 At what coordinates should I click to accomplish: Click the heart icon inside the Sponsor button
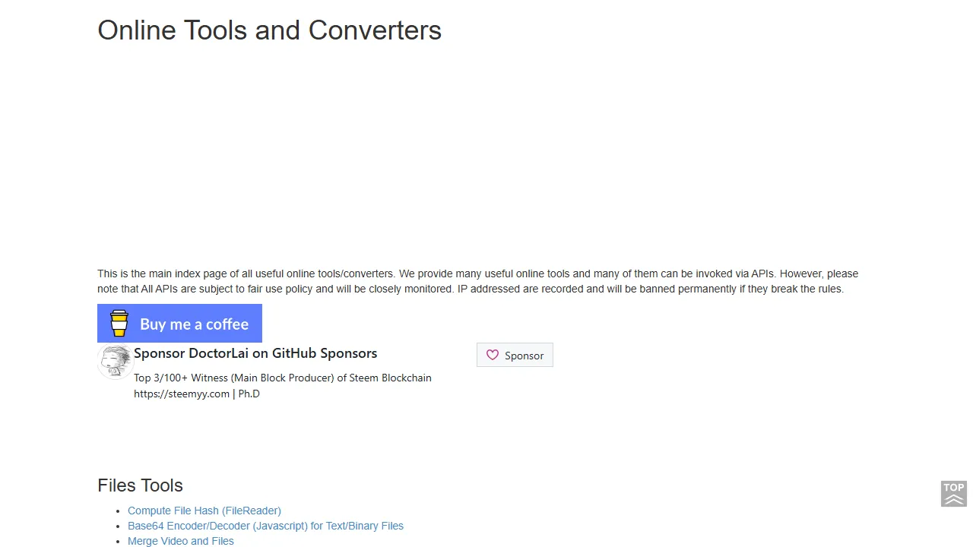[x=493, y=355]
